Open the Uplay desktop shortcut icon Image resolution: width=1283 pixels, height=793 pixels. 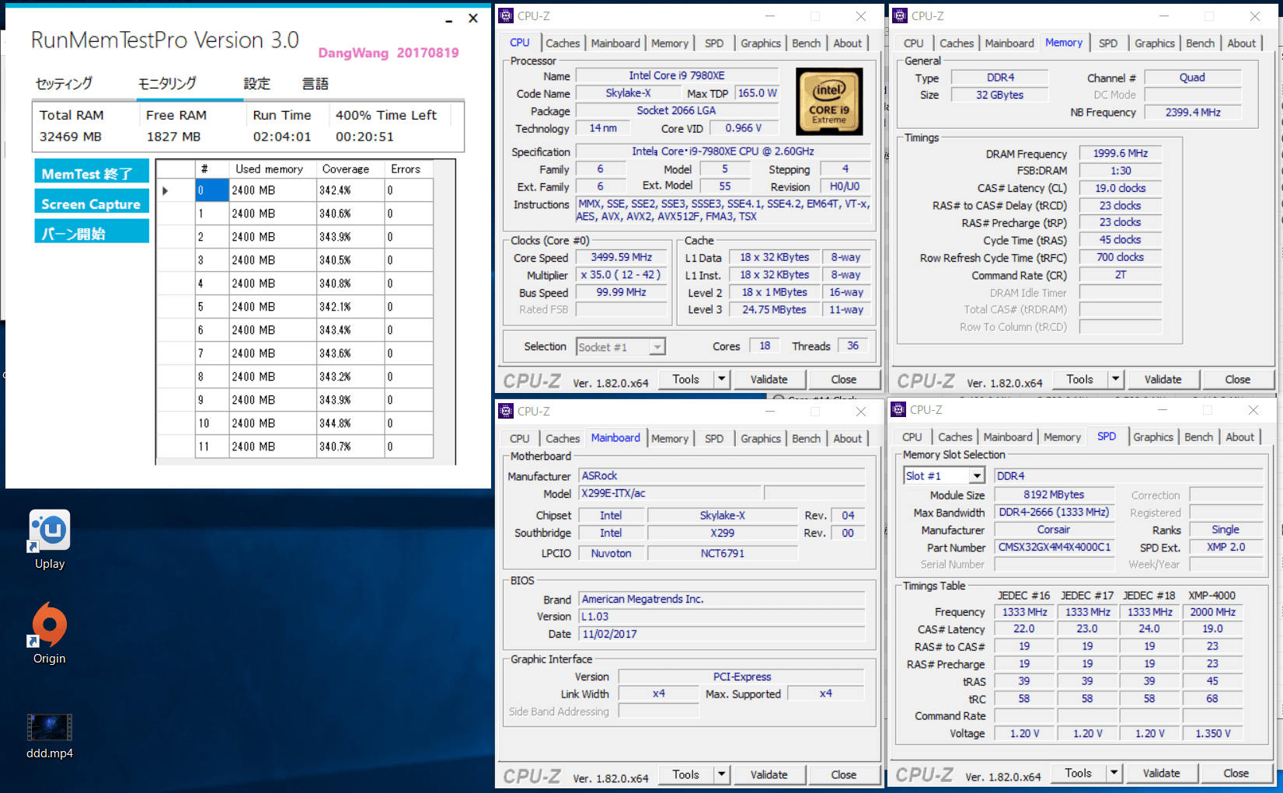pos(50,532)
